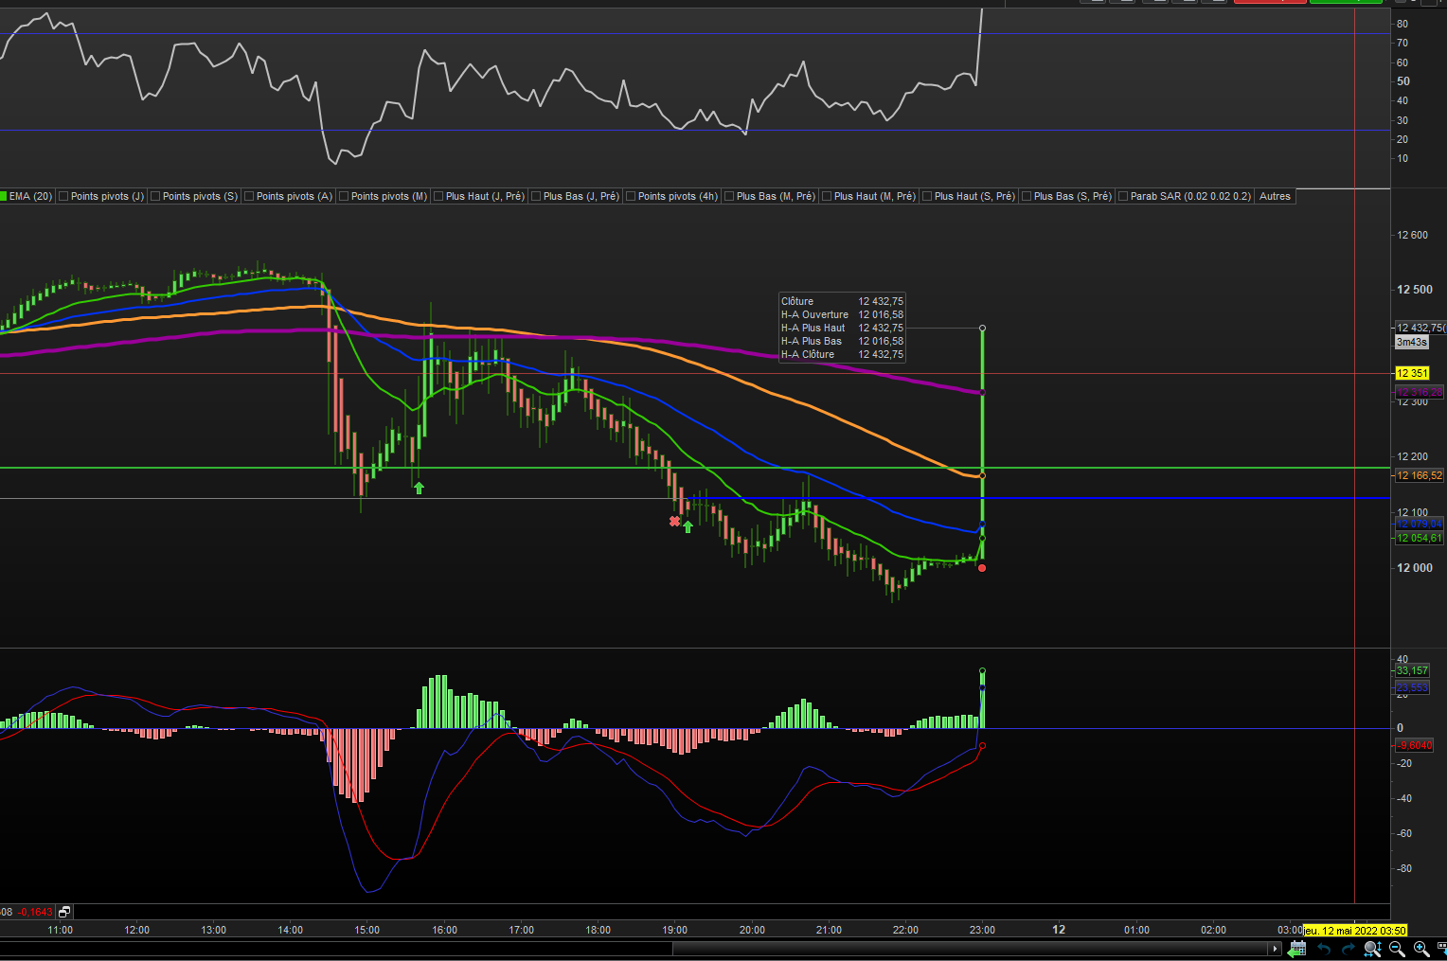Select the EMA (20) indicator label
This screenshot has width=1447, height=961.
pyautogui.click(x=30, y=197)
